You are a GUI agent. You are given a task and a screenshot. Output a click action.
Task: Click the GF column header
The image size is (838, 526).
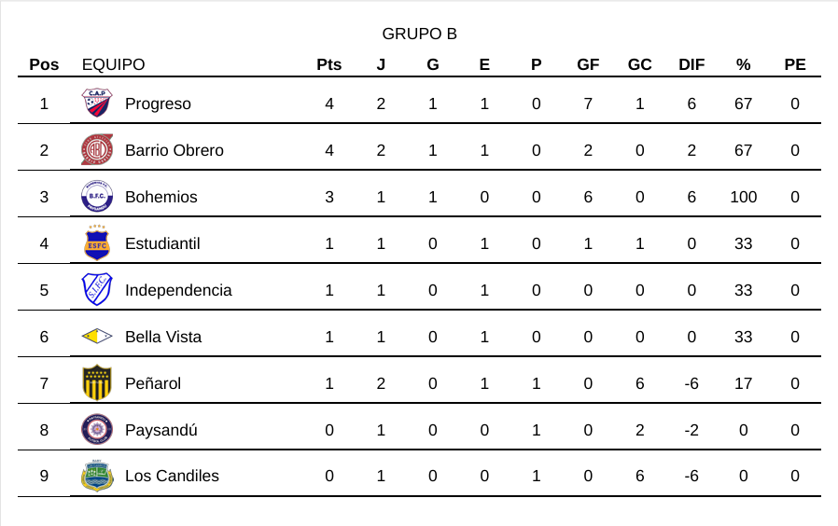[588, 65]
